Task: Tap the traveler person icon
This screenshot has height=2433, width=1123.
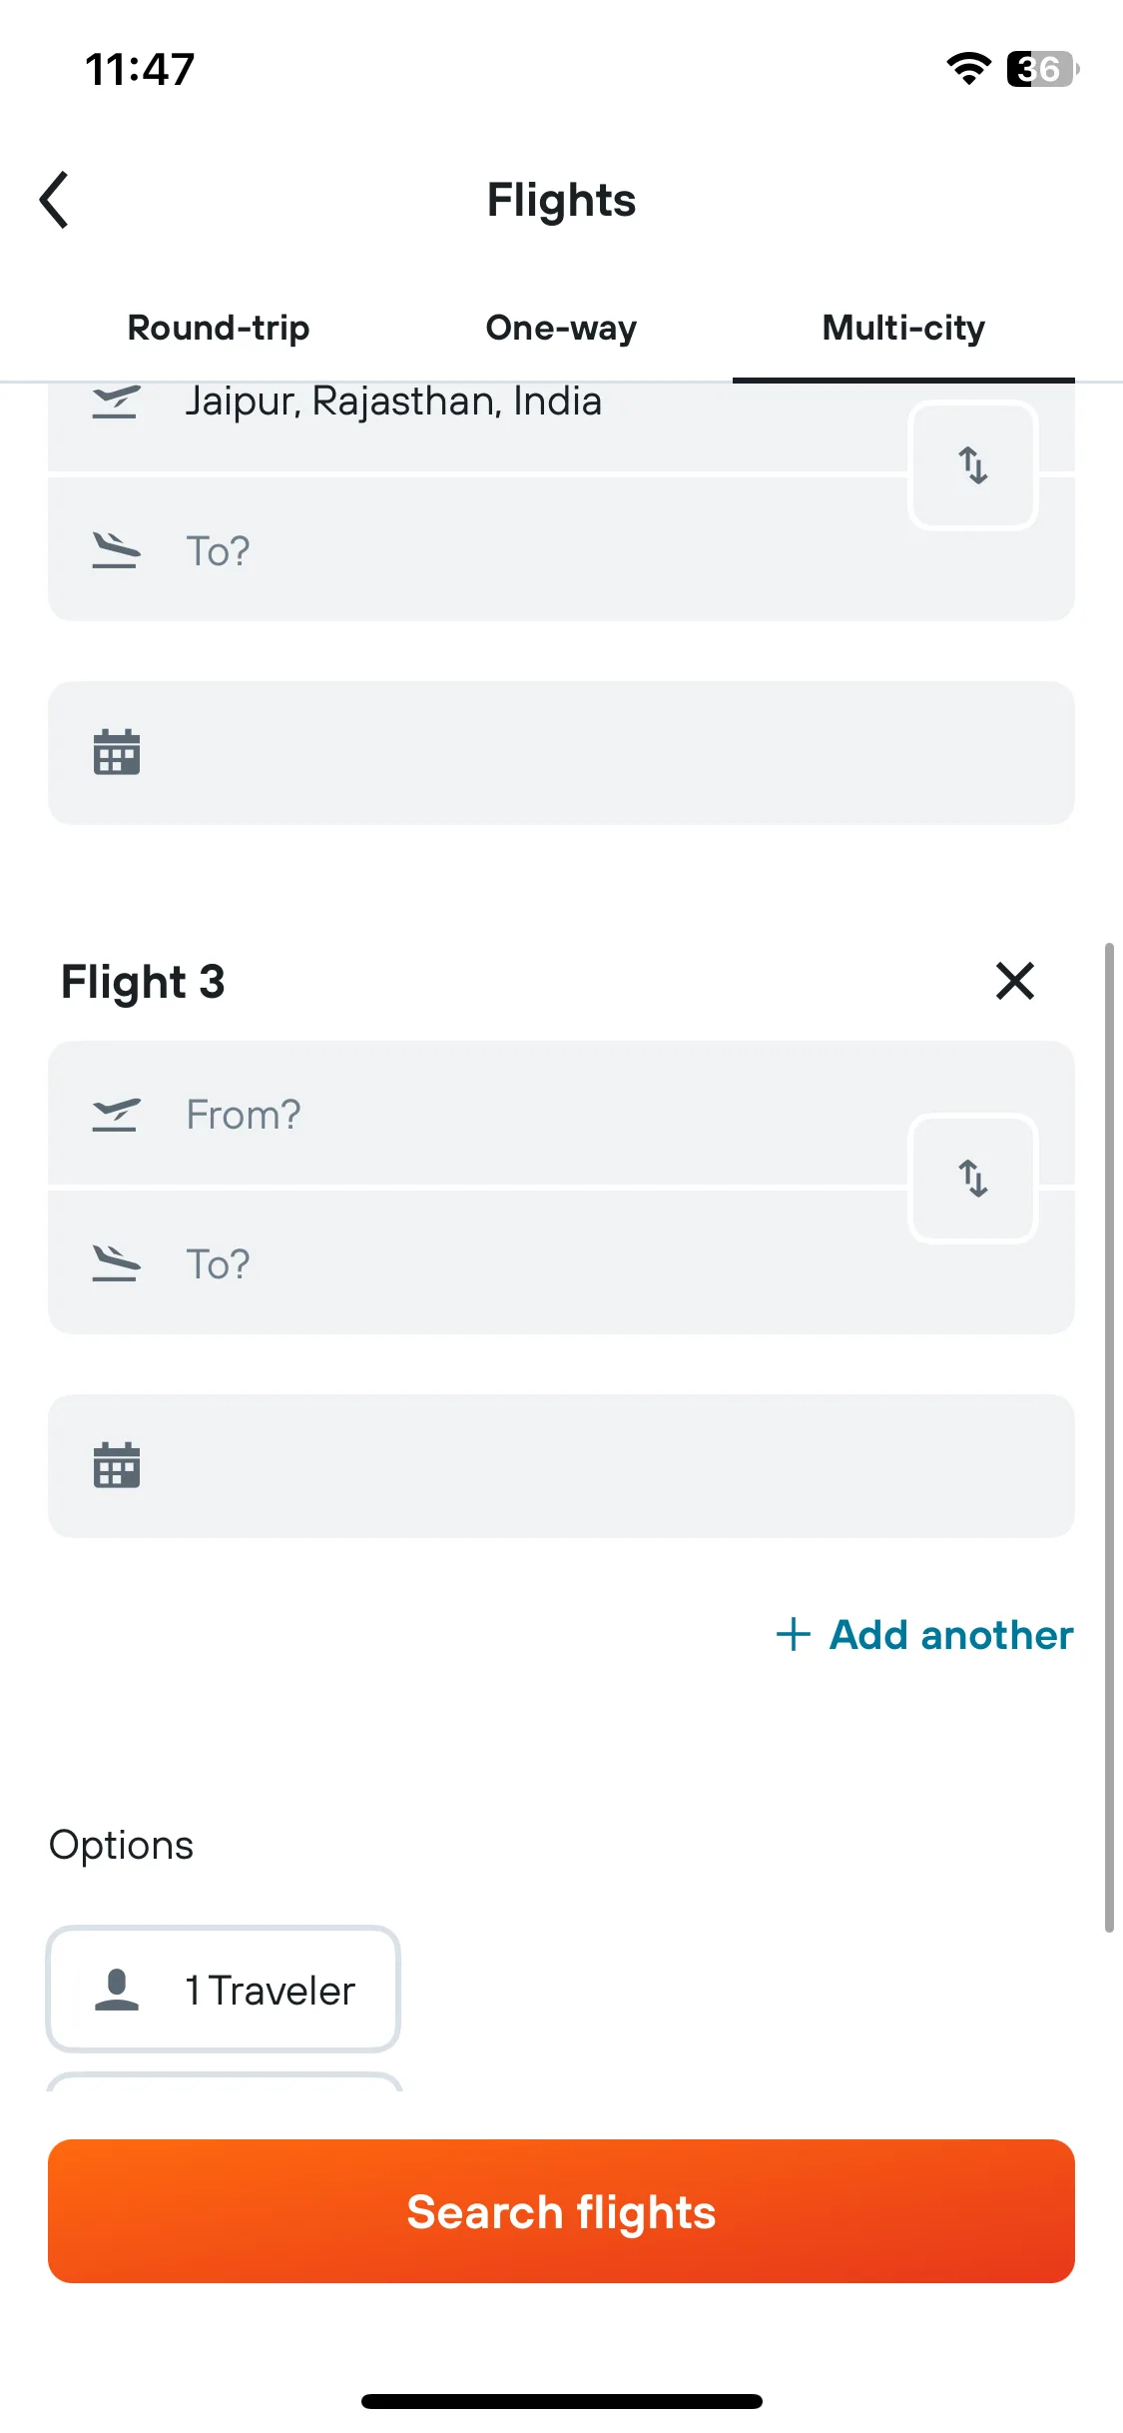Action: click(x=117, y=1990)
